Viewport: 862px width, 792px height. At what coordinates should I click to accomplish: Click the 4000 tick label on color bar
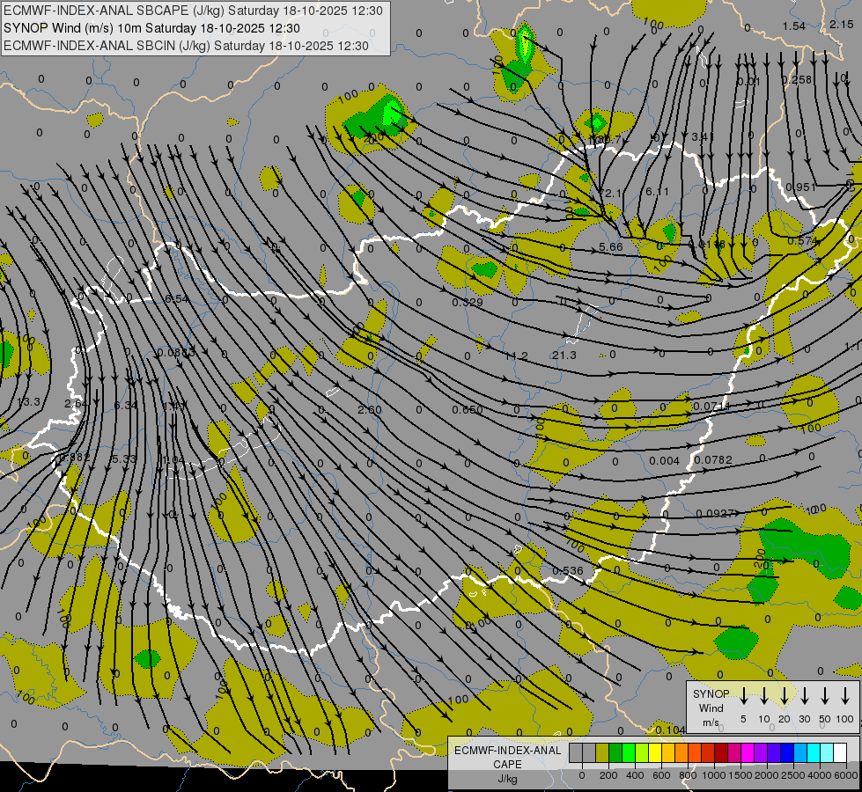[820, 775]
